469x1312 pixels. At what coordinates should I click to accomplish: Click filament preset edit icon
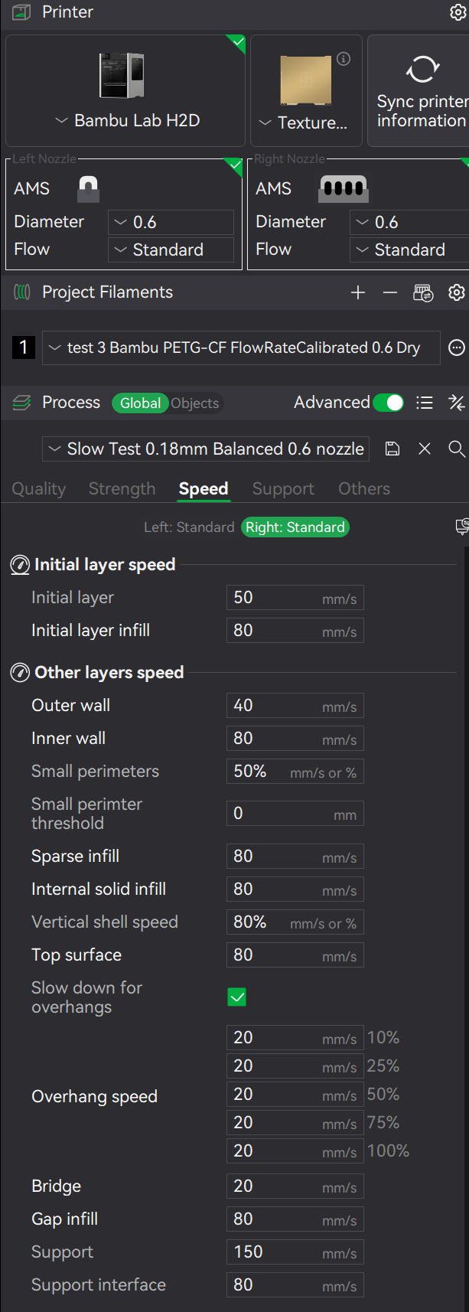click(x=457, y=348)
